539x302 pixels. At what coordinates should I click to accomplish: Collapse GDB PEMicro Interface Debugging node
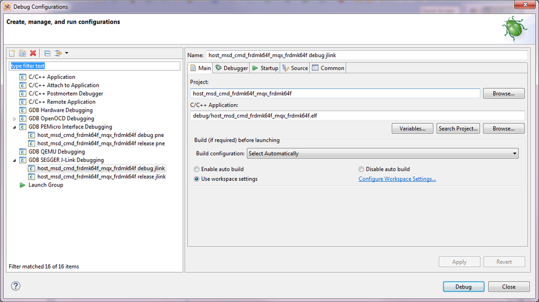[x=15, y=127]
